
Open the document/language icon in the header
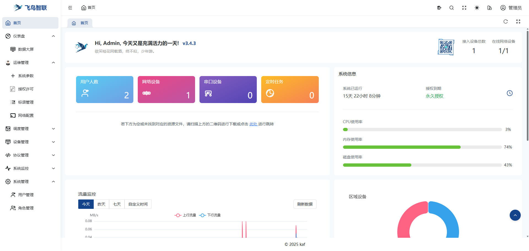(x=490, y=8)
